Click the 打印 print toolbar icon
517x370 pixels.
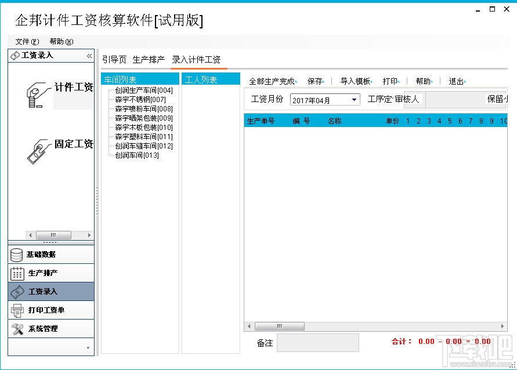[390, 81]
